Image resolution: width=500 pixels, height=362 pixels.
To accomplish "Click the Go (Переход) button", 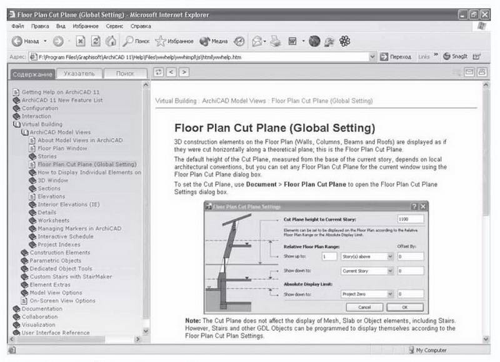I will (396, 57).
